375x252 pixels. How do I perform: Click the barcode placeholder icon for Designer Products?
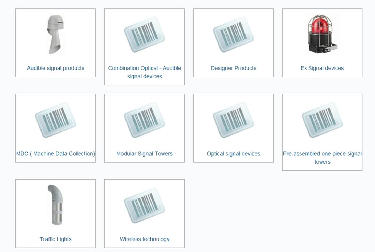[233, 34]
